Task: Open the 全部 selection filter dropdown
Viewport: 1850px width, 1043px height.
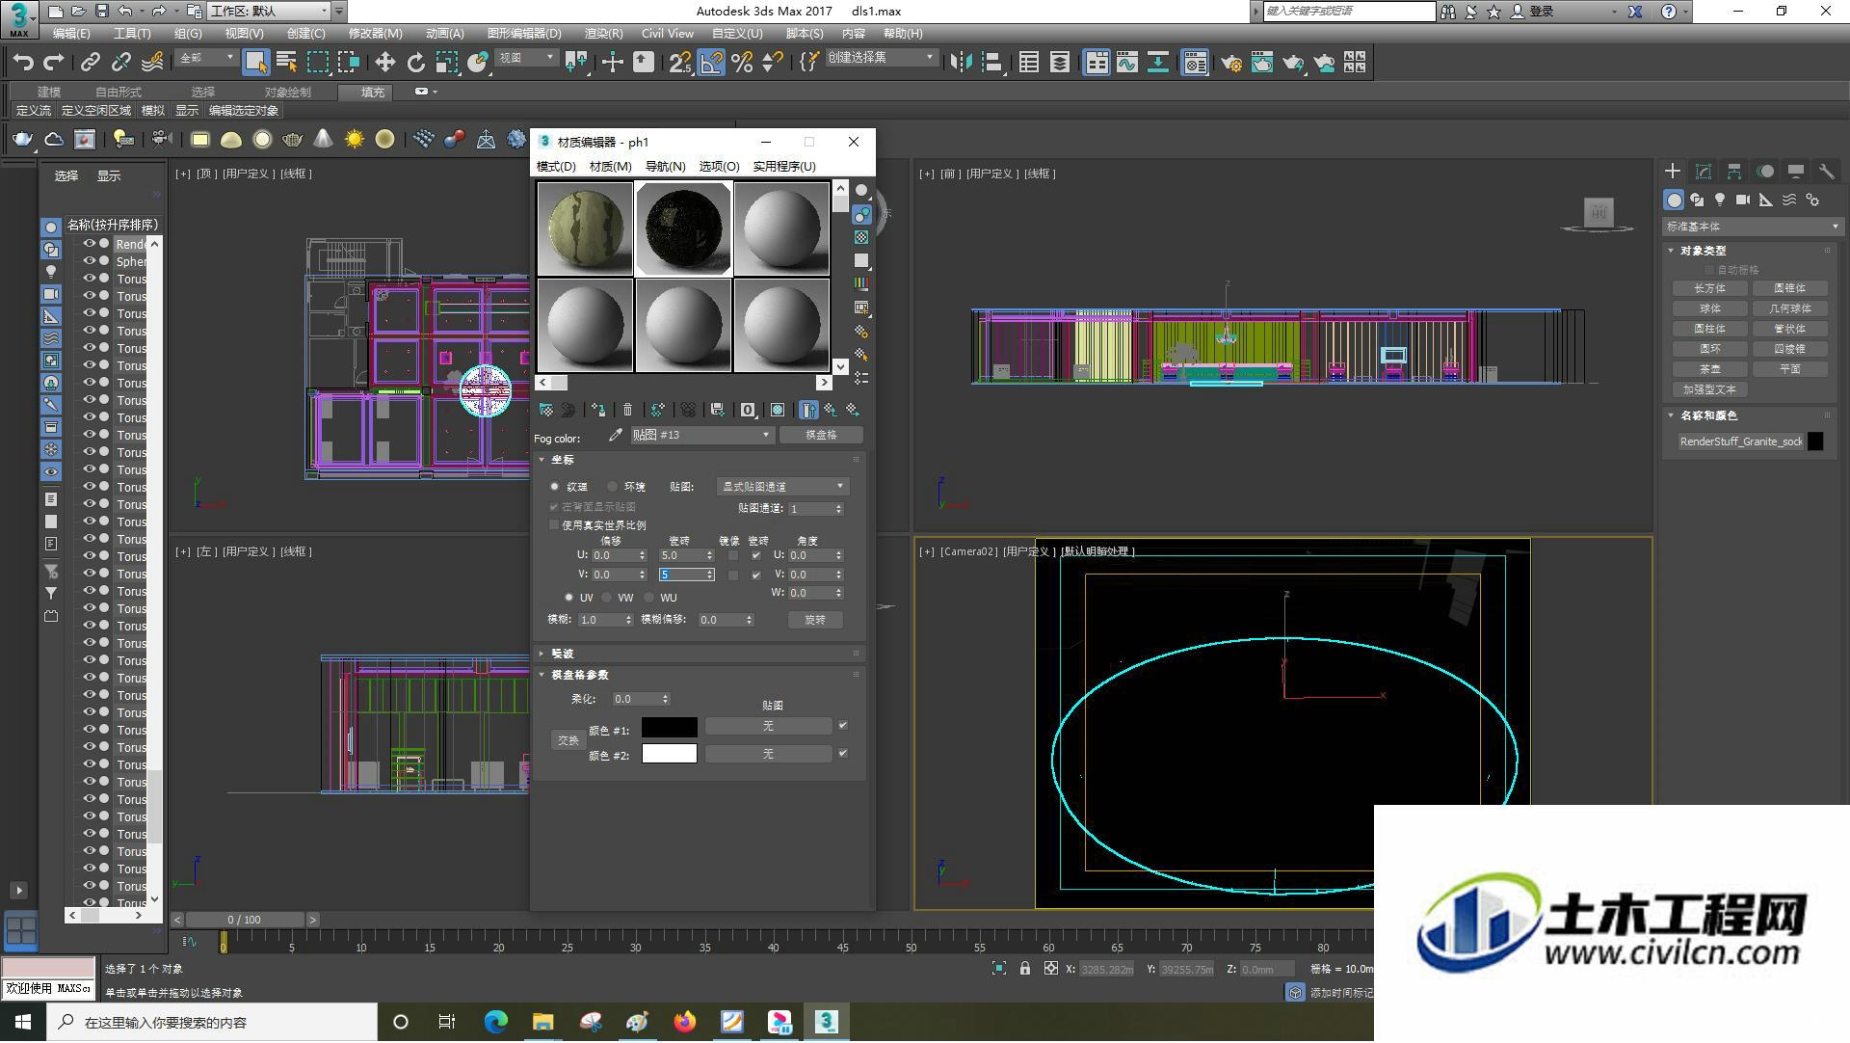Action: 206,59
